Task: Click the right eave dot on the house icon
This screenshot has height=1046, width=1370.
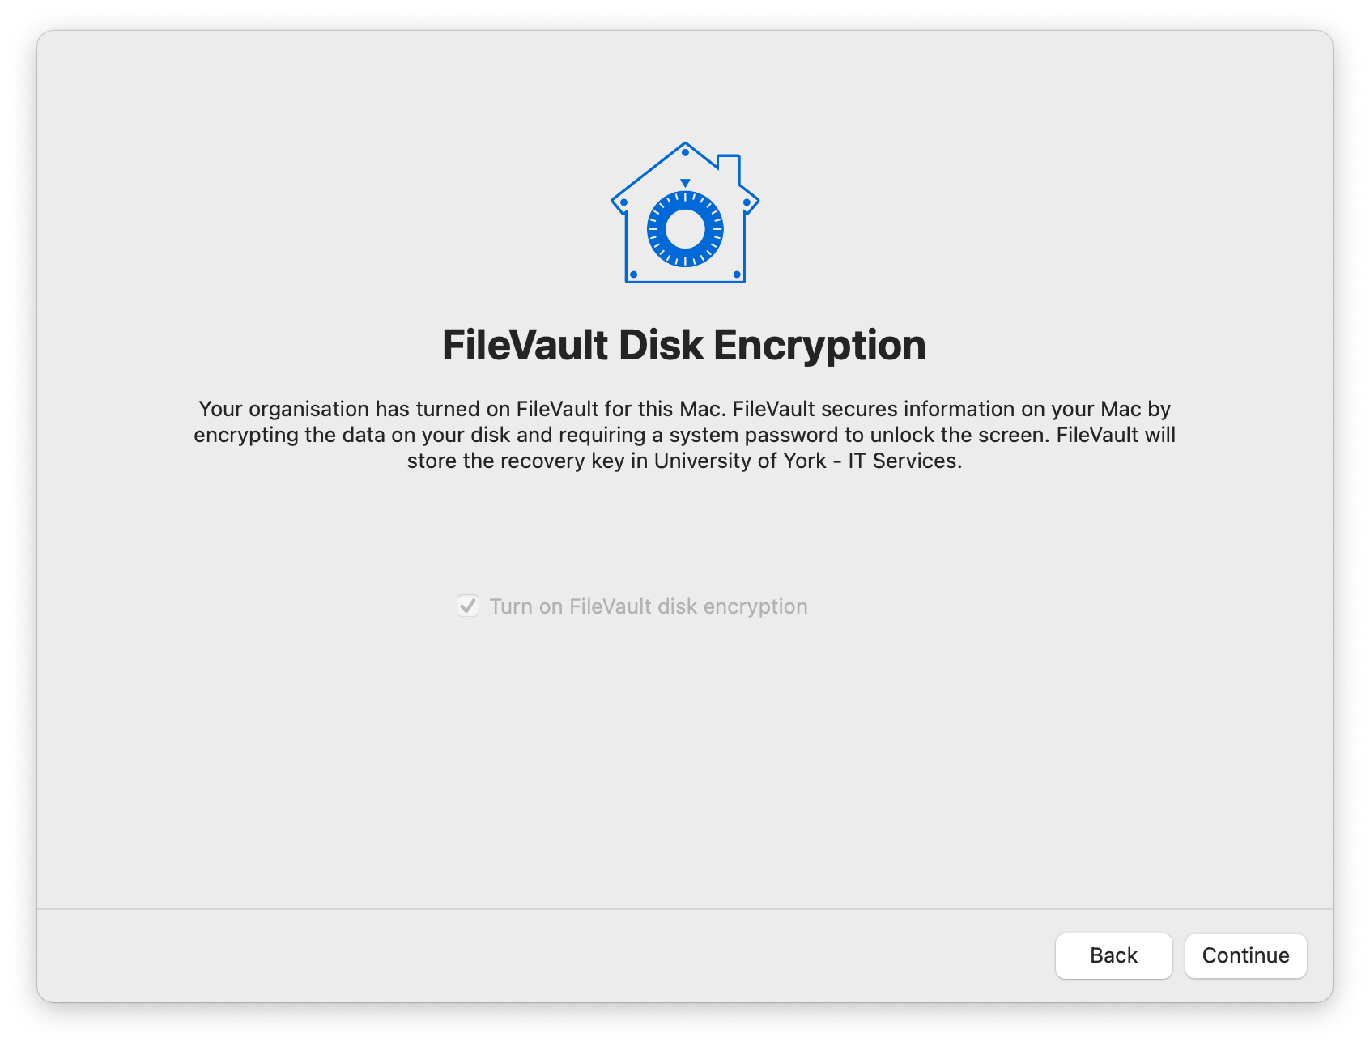Action: (746, 202)
